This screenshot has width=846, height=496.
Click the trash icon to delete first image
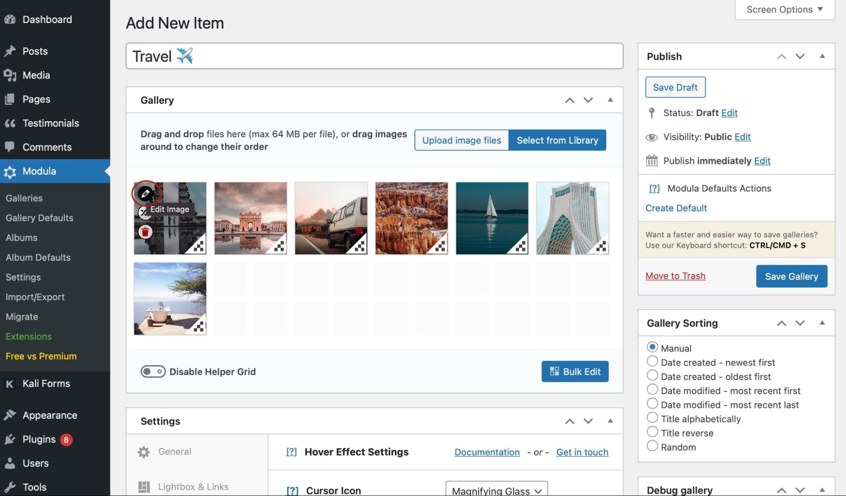coord(146,232)
